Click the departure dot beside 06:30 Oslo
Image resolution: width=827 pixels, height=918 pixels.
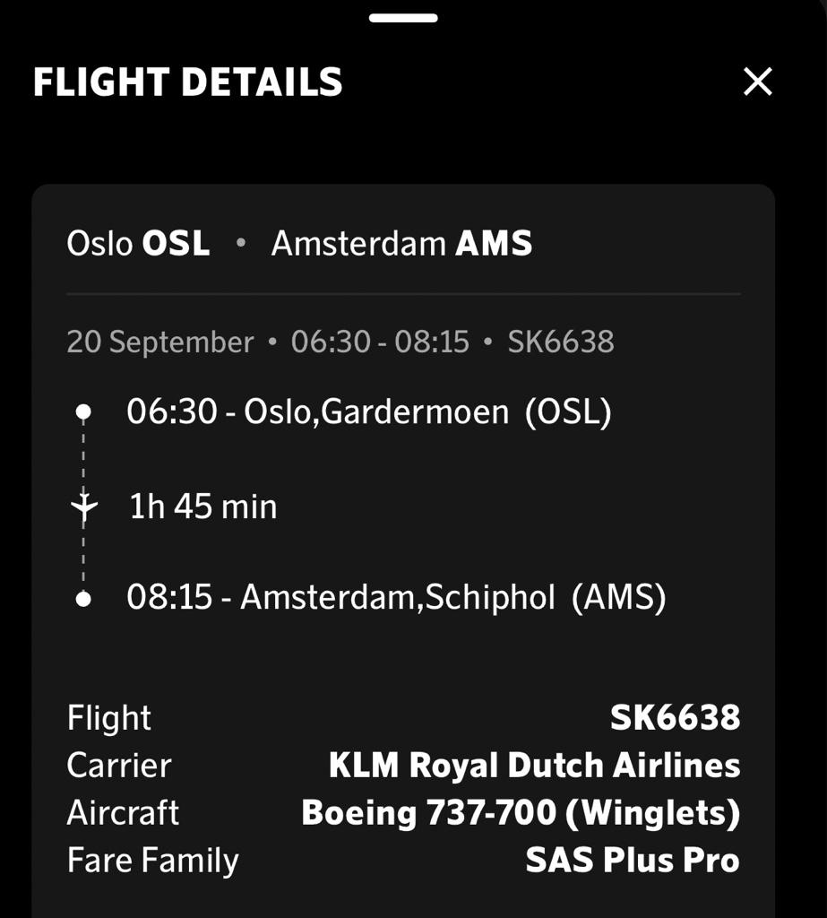[83, 411]
